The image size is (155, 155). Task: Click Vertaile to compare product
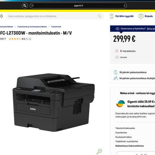pos(123,57)
